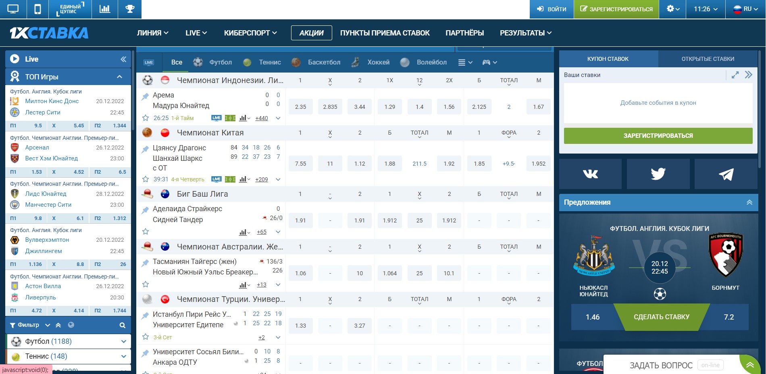The image size is (766, 374).
Task: Pin the Тасманиян Тайгерс match
Action: [x=145, y=263]
